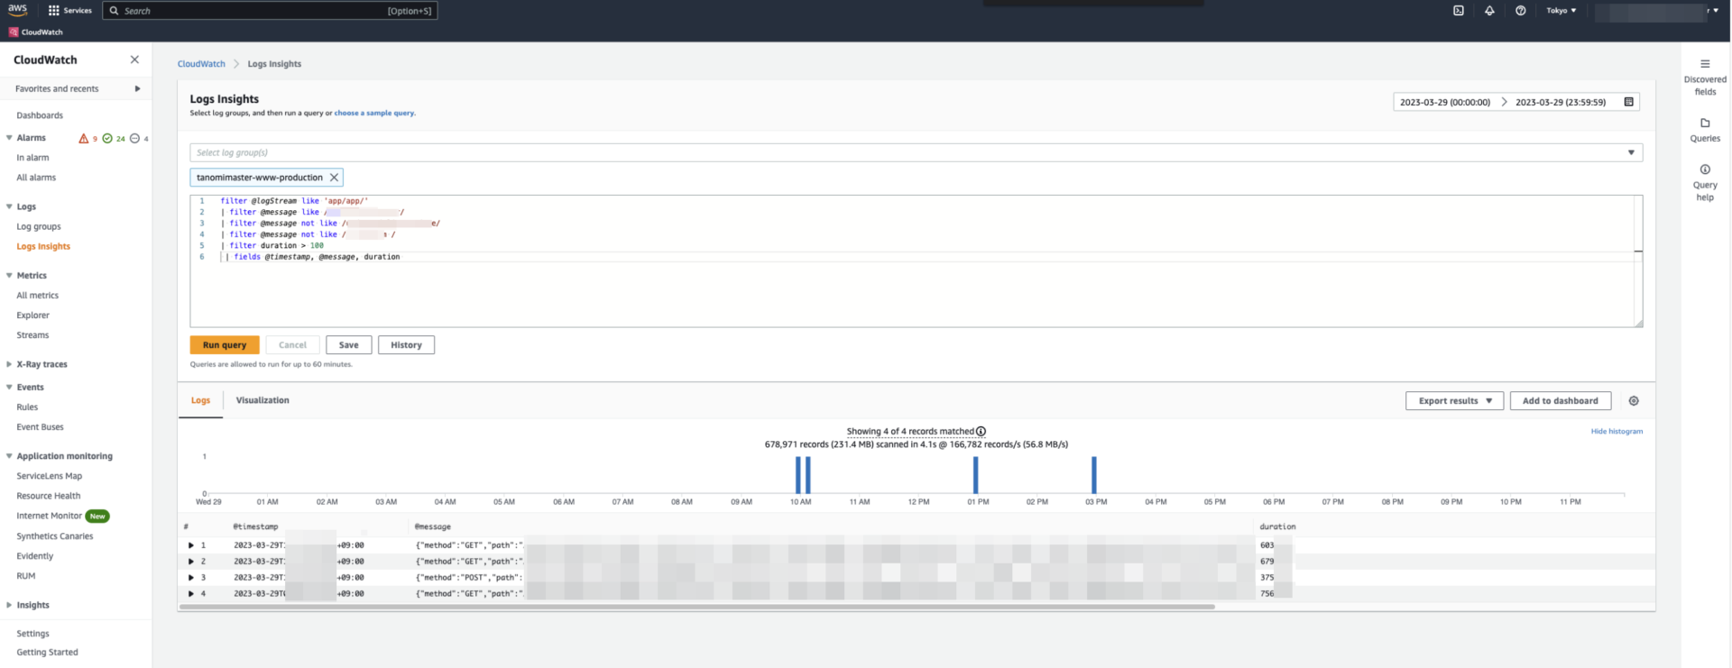Open All metrics in sidebar
Image resolution: width=1732 pixels, height=668 pixels.
tap(37, 296)
